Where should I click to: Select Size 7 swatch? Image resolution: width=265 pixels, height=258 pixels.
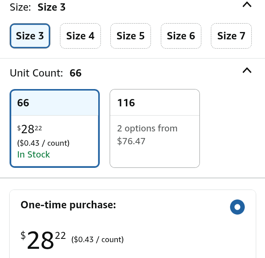231,36
